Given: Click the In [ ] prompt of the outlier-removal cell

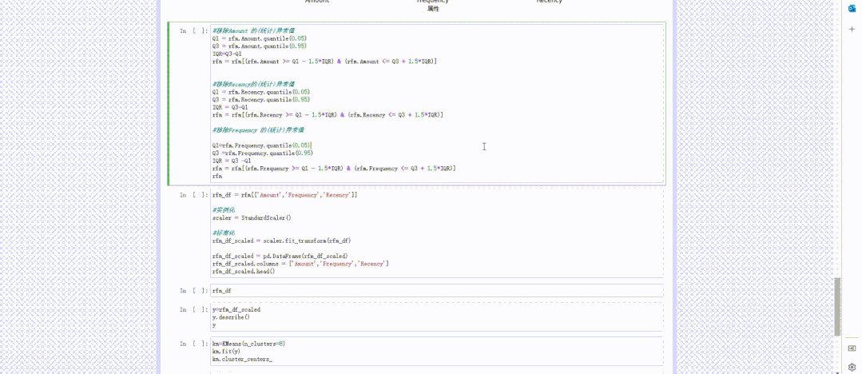Looking at the screenshot, I should 194,31.
